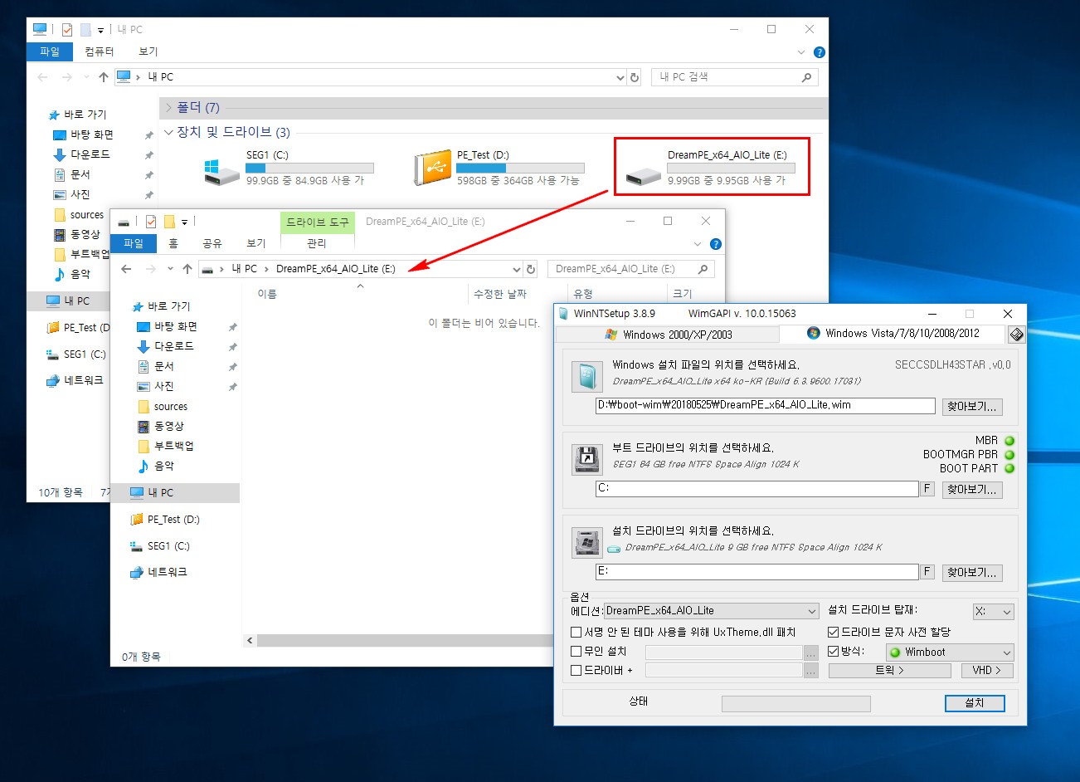
Task: Open SEG1 (C:) drive in back My PC window
Action: 287,168
